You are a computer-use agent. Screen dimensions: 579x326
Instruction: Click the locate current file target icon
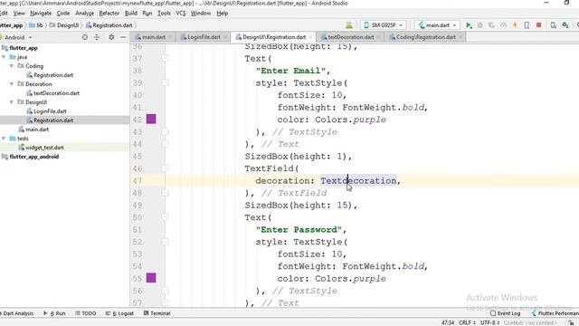(85, 37)
